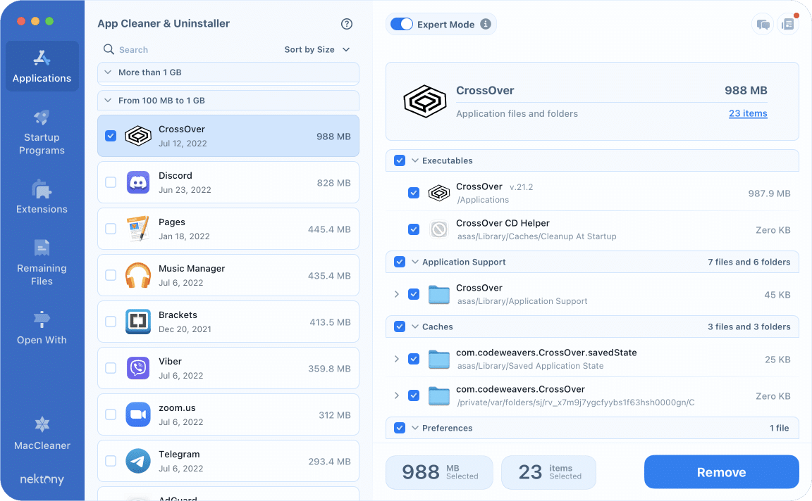Click the com.codeweavers.CrossOver.savedState folder icon

(x=439, y=359)
